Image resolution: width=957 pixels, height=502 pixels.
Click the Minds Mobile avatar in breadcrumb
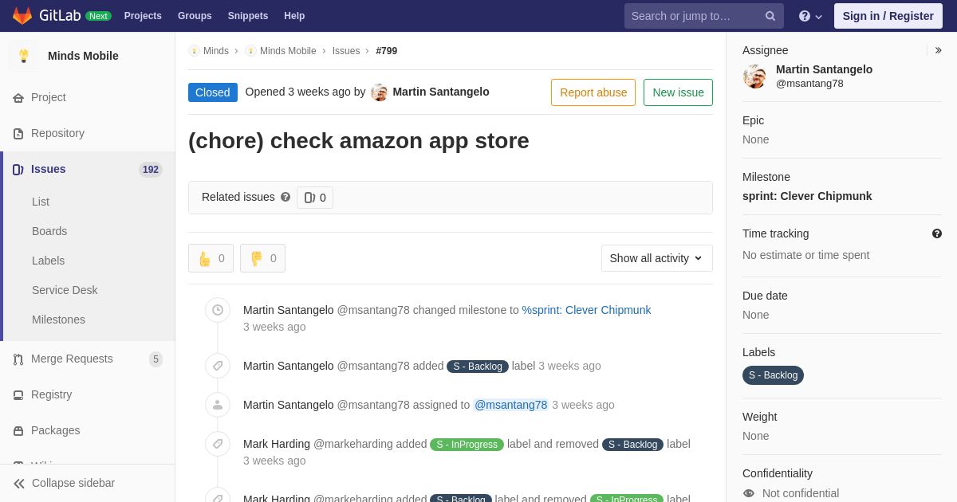point(250,51)
